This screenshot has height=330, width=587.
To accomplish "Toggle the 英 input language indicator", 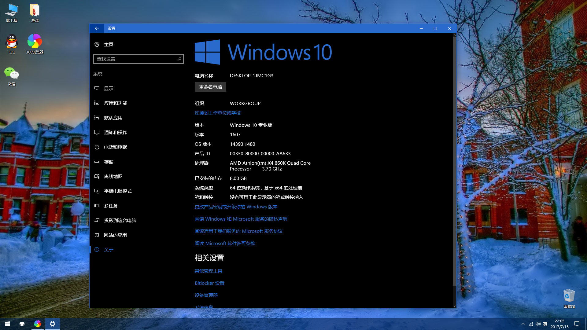I will pyautogui.click(x=545, y=324).
